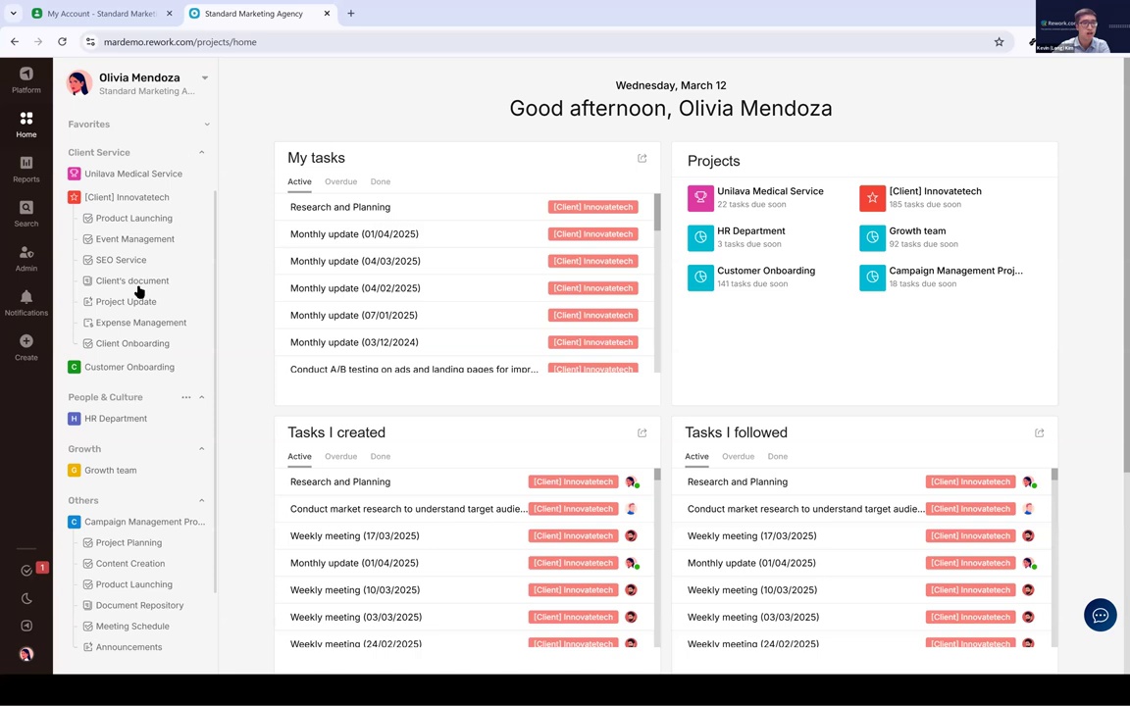Open HR Department in sidebar

(116, 419)
